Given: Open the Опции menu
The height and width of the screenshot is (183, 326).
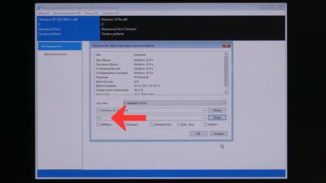Looking at the screenshot, I should click(91, 13).
